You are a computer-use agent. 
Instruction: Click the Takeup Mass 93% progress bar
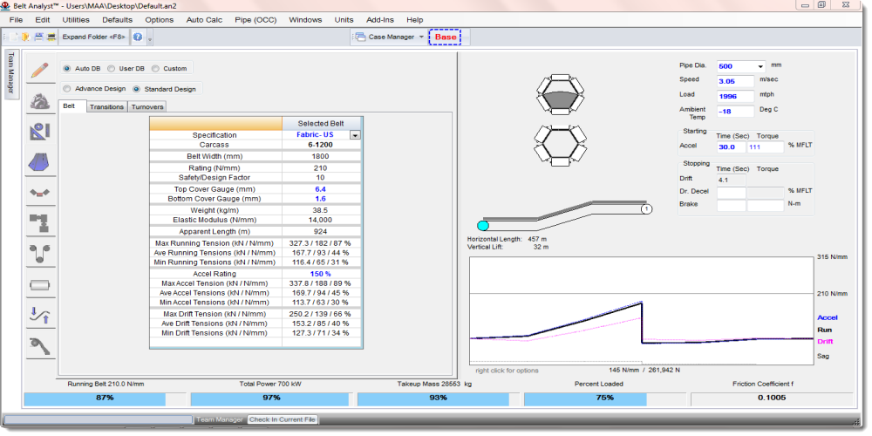coord(438,399)
